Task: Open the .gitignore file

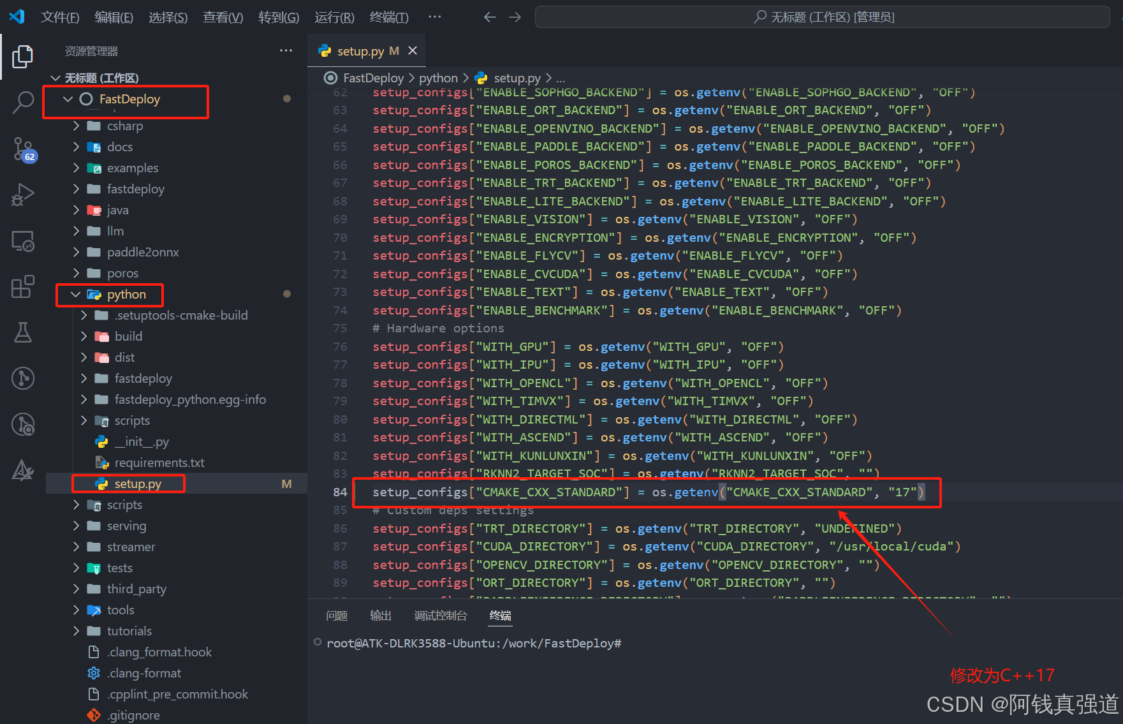Action: point(133,715)
